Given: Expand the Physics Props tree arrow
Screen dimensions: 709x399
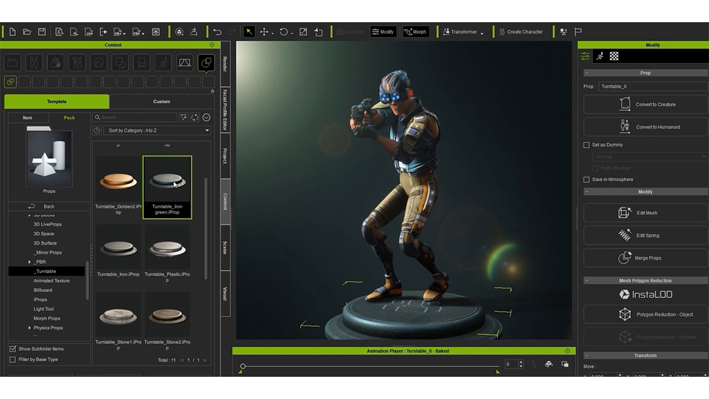Looking at the screenshot, I should click(x=30, y=328).
